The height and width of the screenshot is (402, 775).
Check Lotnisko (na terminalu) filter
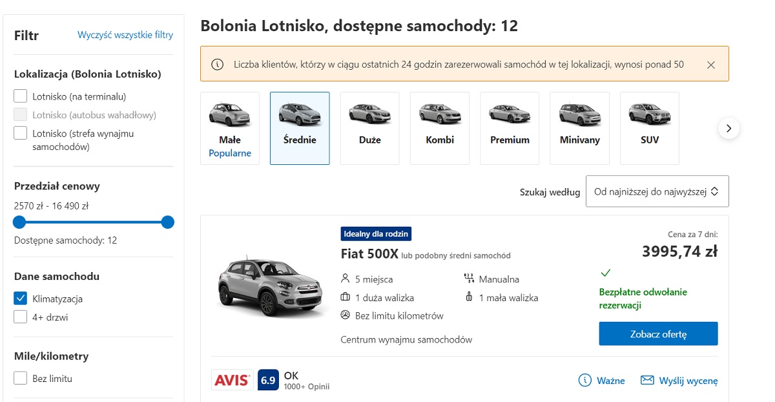click(x=21, y=97)
